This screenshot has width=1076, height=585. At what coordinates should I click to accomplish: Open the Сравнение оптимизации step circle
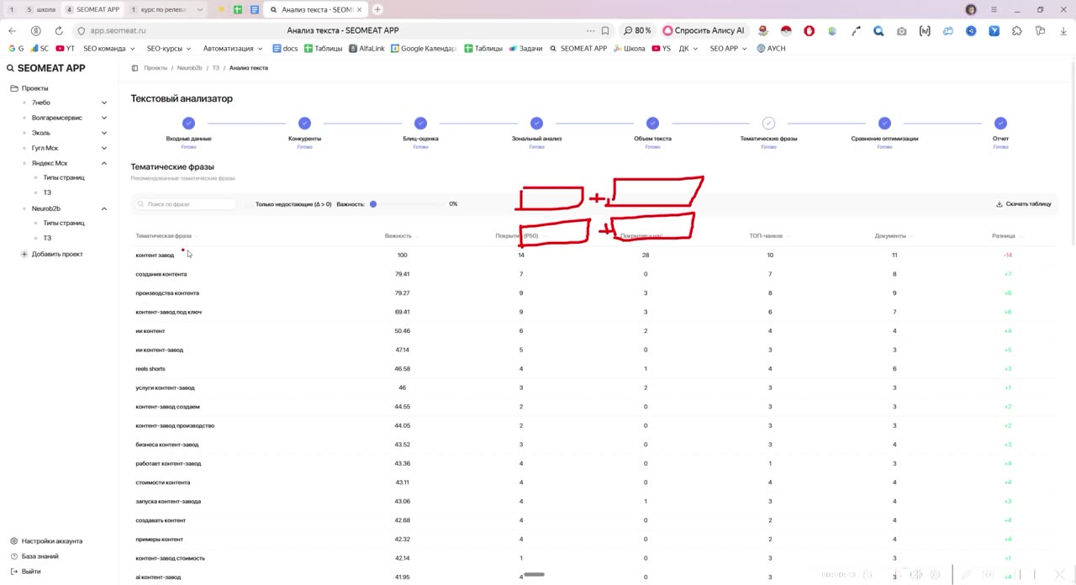884,123
